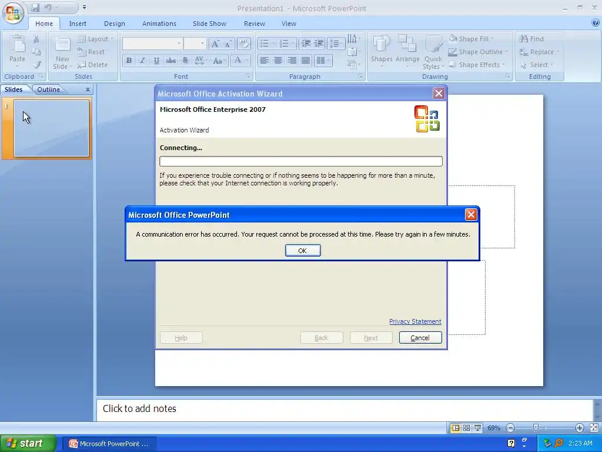602x452 pixels.
Task: Click the Next button in Activation Wizard
Action: [371, 337]
